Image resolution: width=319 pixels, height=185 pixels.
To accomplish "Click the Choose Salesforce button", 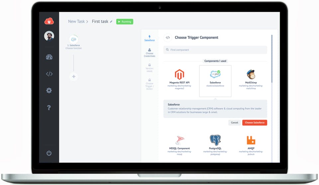I will click(255, 123).
